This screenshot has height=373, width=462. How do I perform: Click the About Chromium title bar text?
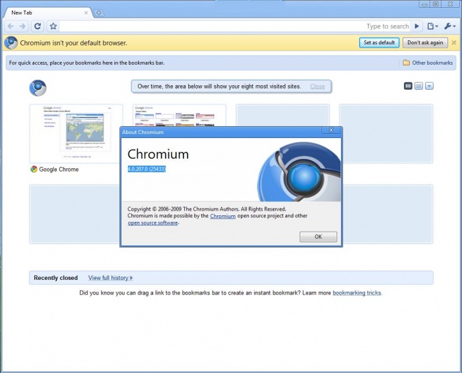tap(143, 132)
